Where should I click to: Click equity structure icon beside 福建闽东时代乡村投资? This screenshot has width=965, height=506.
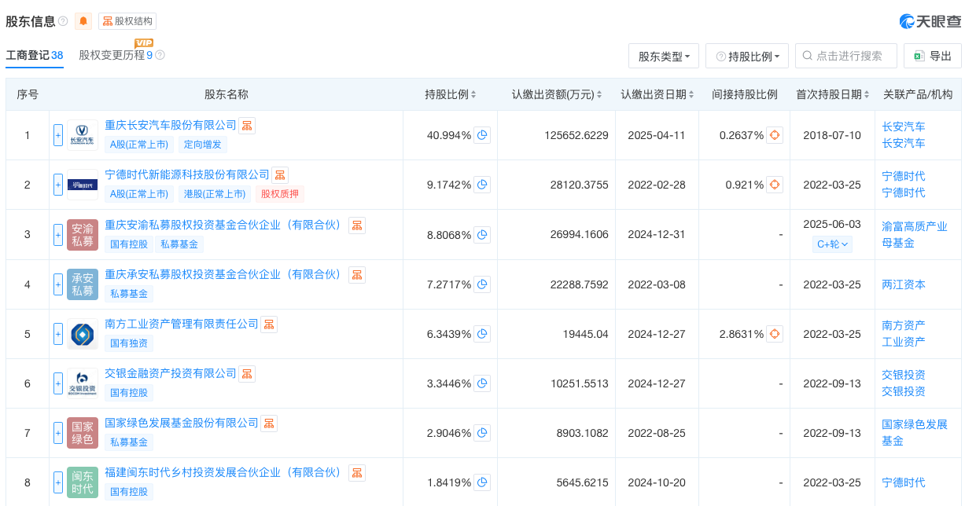click(x=358, y=472)
